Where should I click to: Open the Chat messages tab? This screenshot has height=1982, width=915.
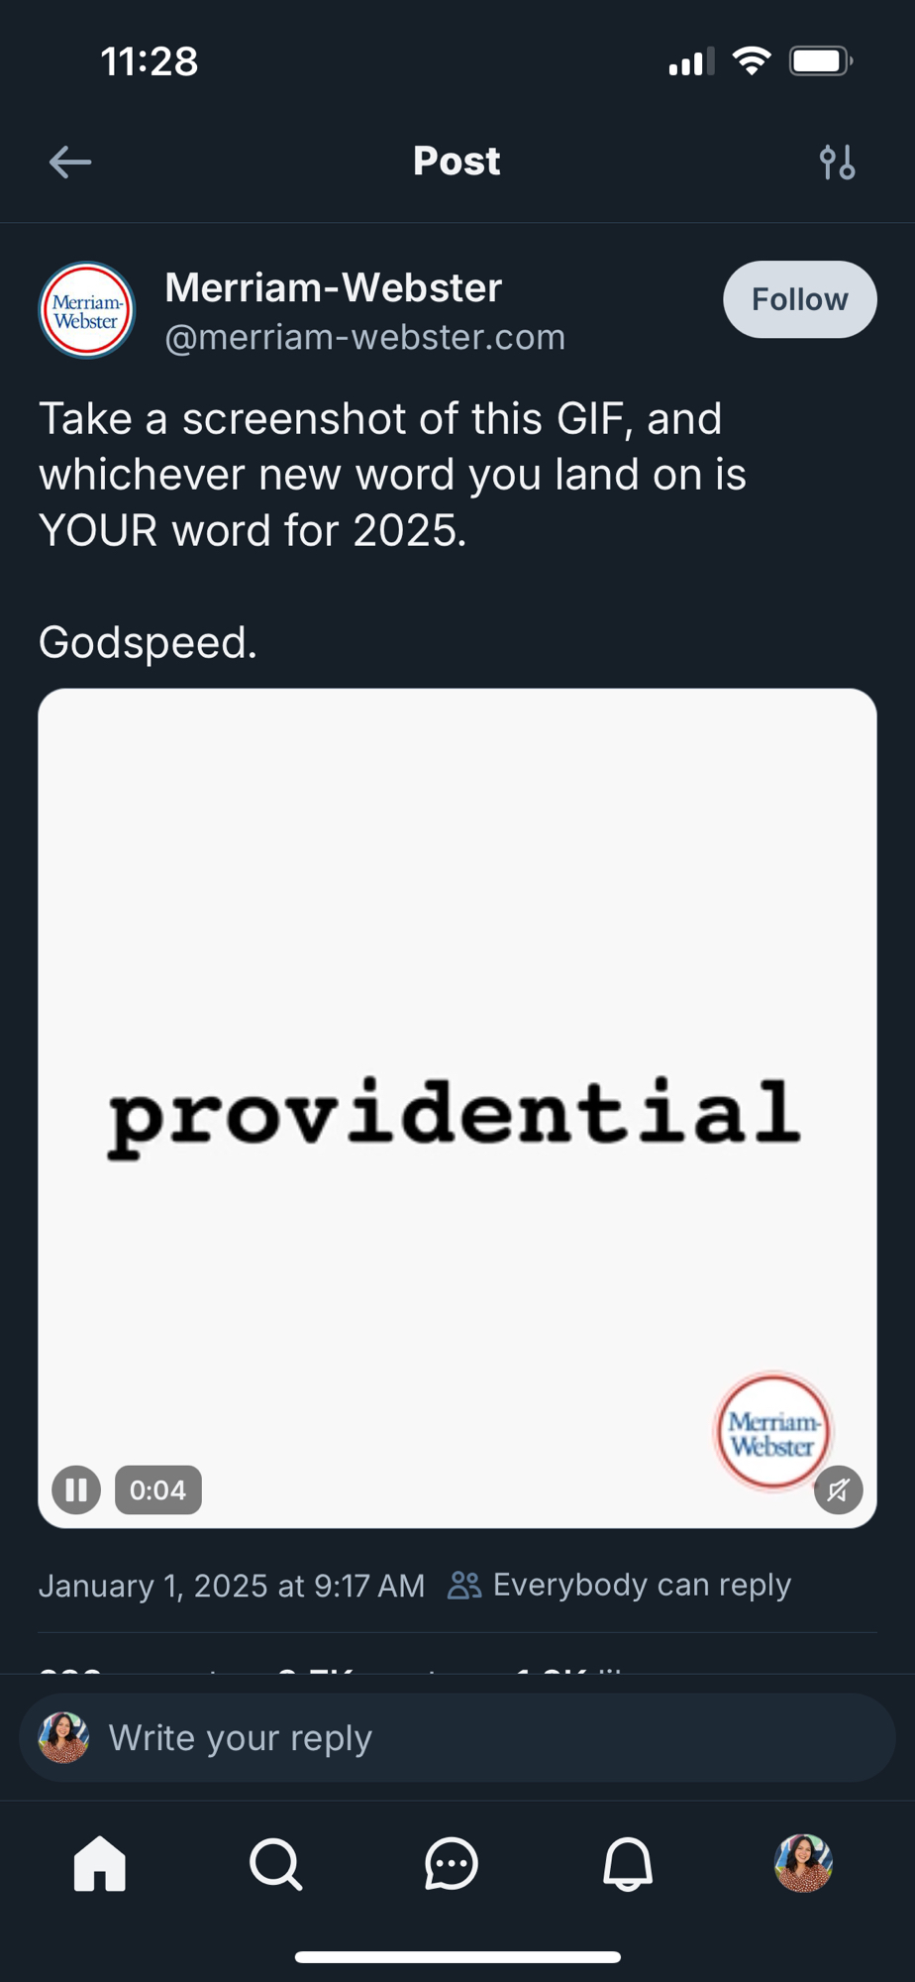pyautogui.click(x=452, y=1863)
